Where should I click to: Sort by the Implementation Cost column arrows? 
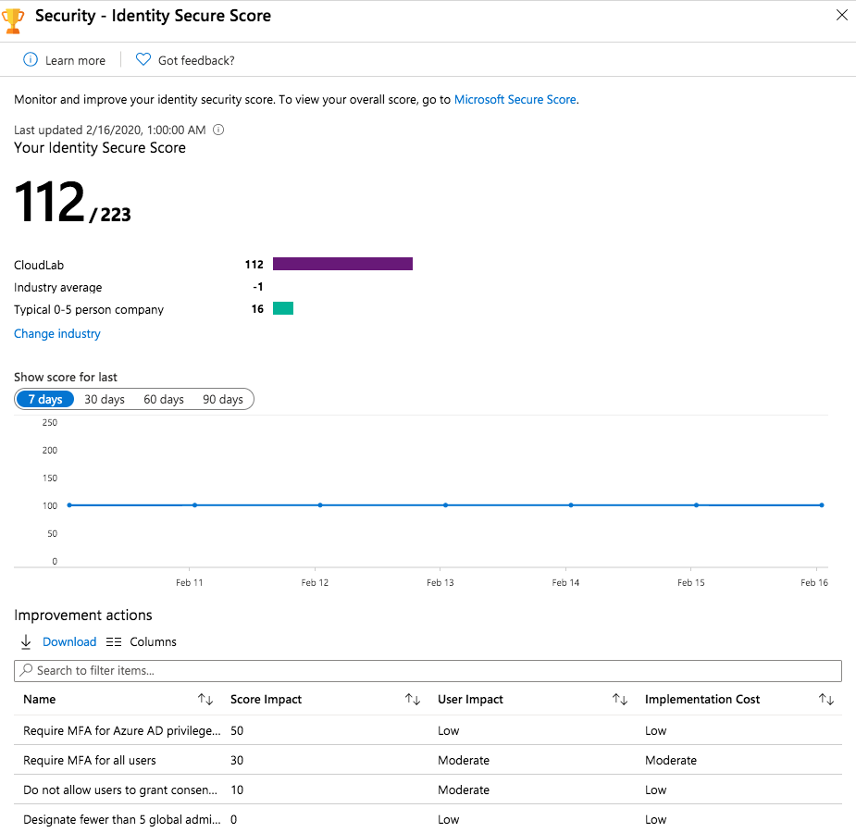[x=826, y=700]
